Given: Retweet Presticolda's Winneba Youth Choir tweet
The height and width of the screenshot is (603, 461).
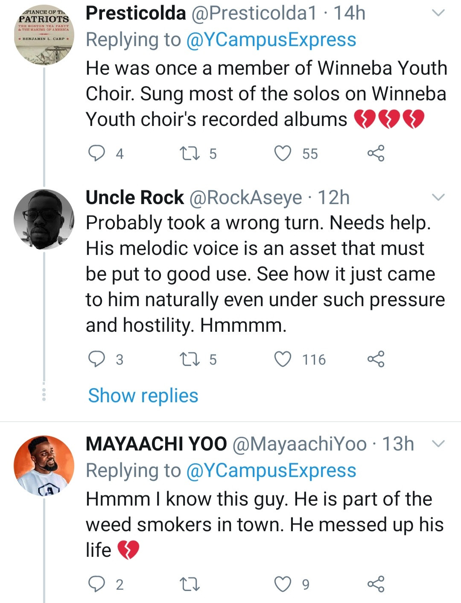Looking at the screenshot, I should coord(190,153).
